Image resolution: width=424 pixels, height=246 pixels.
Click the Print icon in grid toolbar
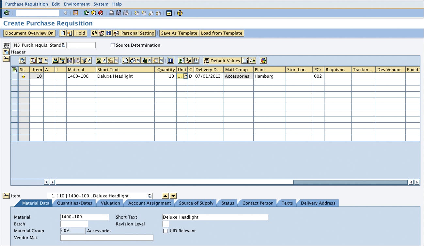126,61
